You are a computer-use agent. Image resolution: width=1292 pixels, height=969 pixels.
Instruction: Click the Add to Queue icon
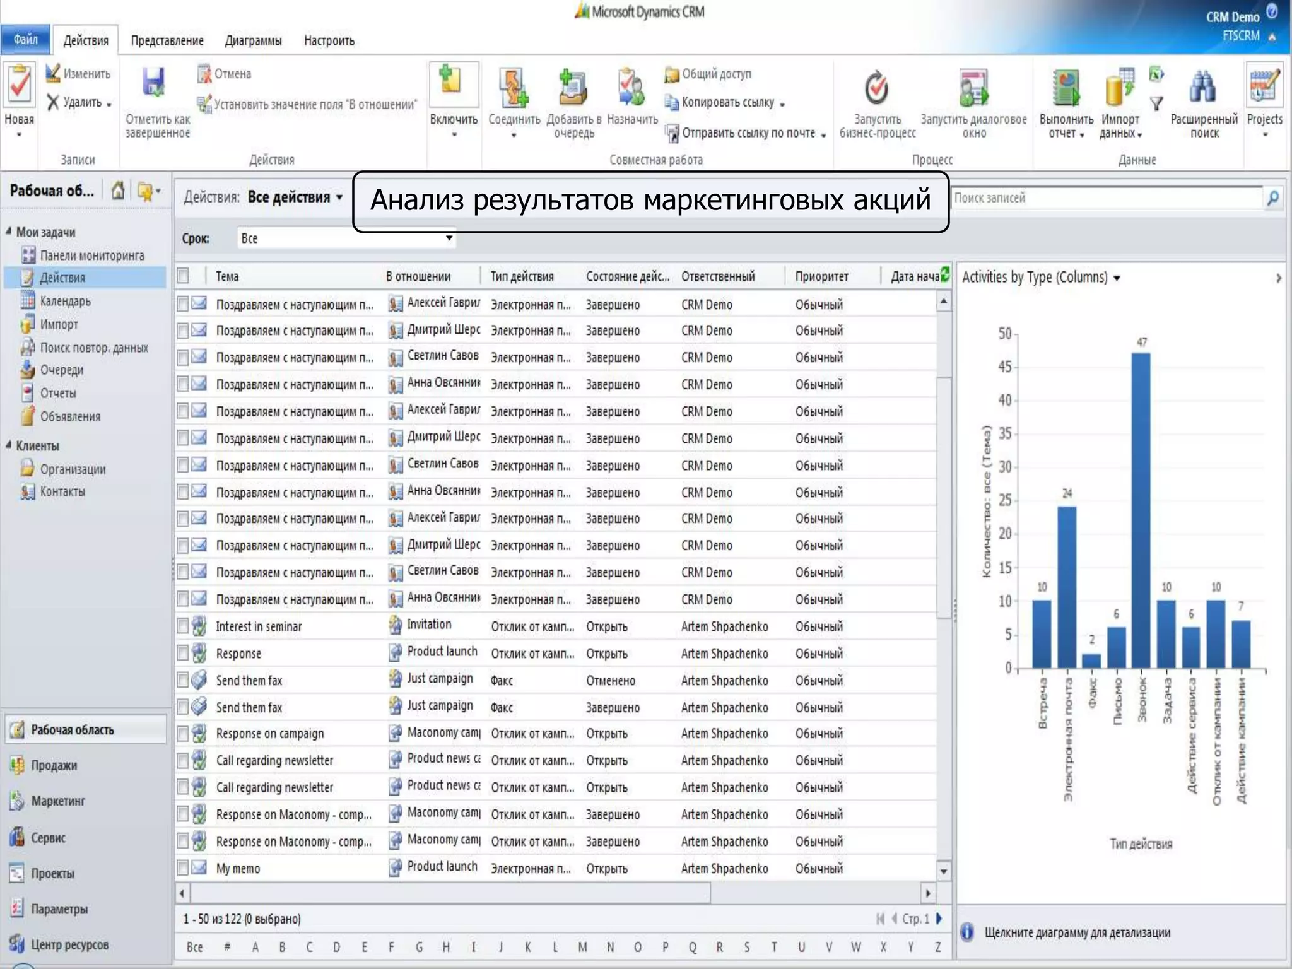pos(573,88)
